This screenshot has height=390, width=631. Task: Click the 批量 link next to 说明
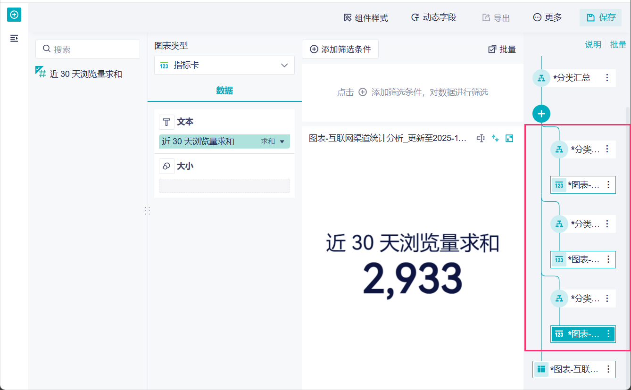pos(618,44)
